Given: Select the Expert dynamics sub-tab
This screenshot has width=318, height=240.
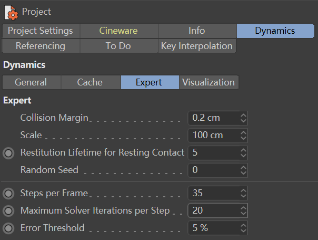Looking at the screenshot, I should (x=150, y=82).
